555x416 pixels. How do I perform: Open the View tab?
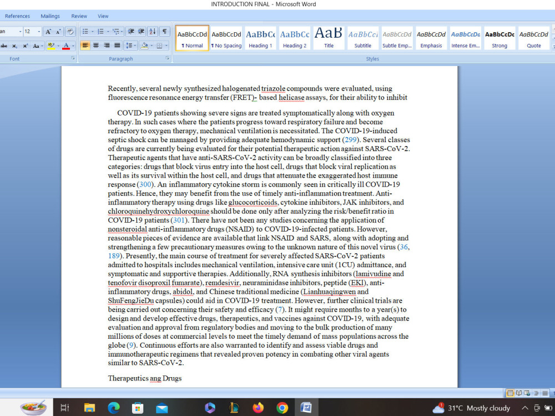(103, 16)
